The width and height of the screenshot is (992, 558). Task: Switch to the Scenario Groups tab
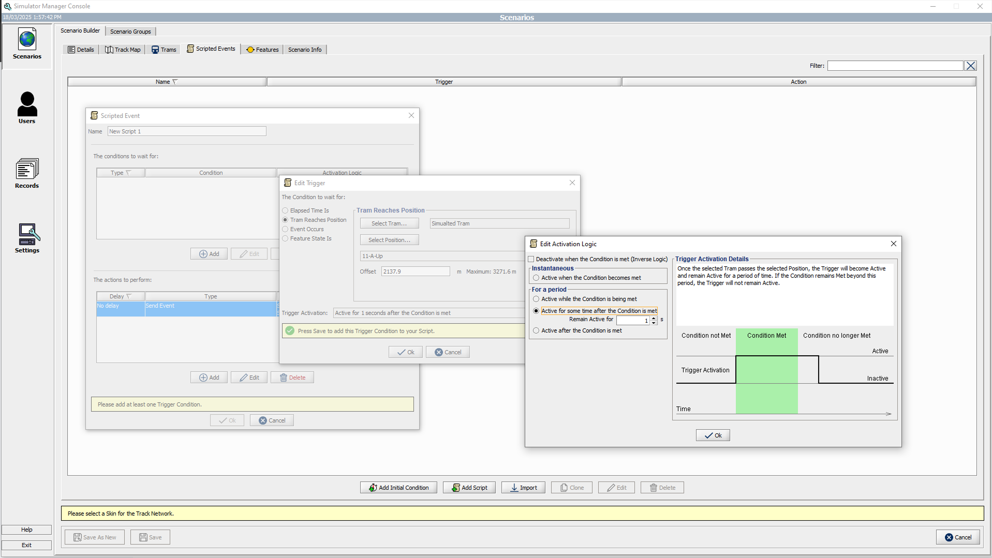130,32
